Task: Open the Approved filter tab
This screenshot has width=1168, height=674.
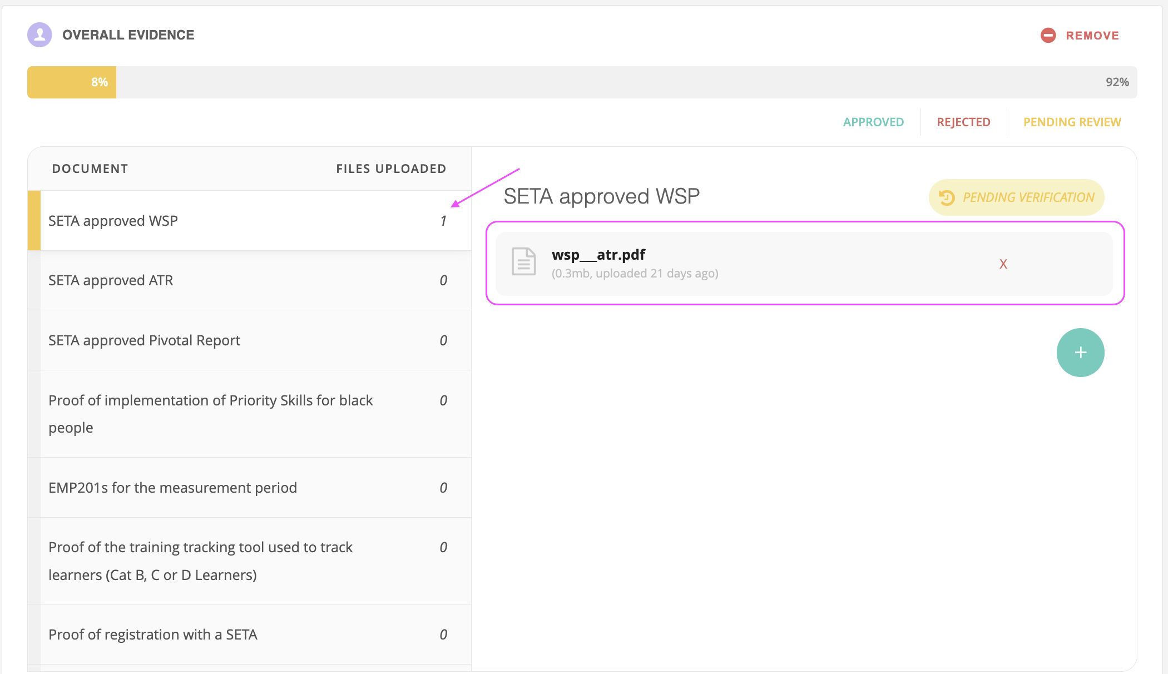Action: (873, 122)
